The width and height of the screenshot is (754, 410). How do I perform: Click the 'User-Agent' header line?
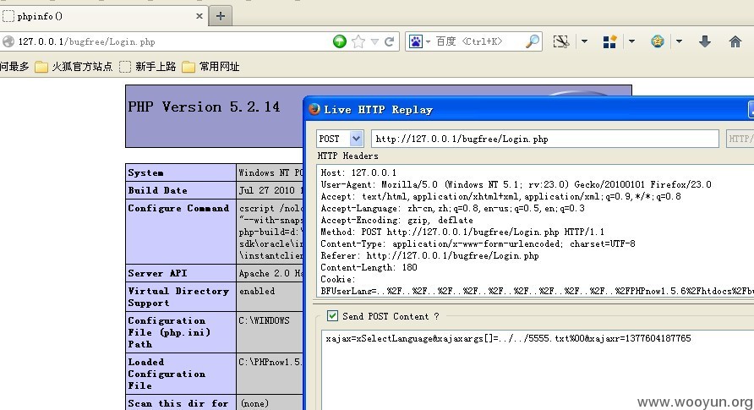pos(516,184)
